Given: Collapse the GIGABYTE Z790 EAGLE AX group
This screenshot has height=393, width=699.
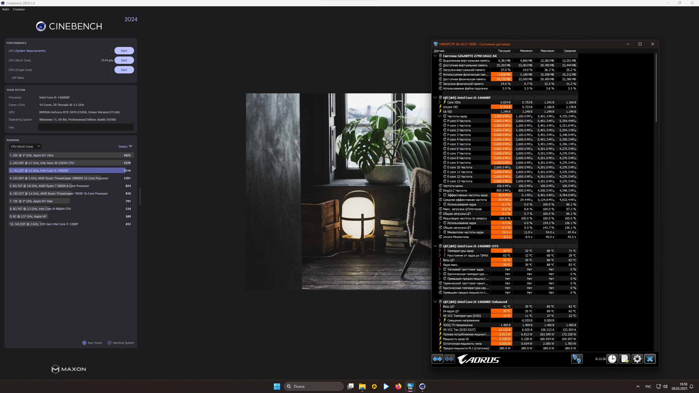Looking at the screenshot, I should [x=435, y=56].
